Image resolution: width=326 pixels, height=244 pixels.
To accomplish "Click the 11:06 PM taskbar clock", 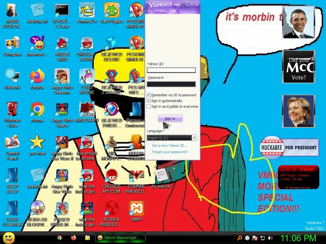I will pos(298,238).
